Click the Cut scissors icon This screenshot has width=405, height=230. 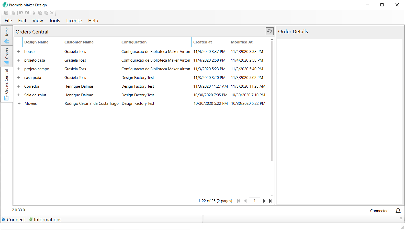pos(34,13)
